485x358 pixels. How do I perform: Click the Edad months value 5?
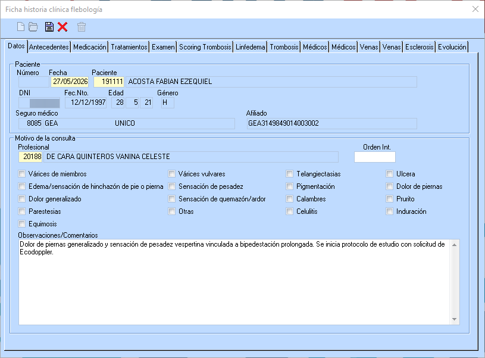click(133, 102)
